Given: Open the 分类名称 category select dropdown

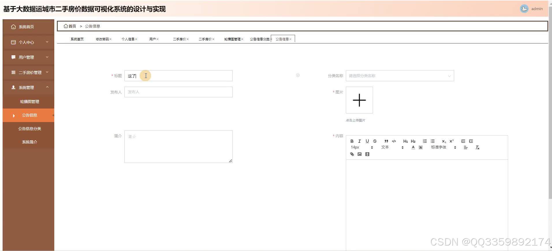Looking at the screenshot, I should (x=400, y=76).
